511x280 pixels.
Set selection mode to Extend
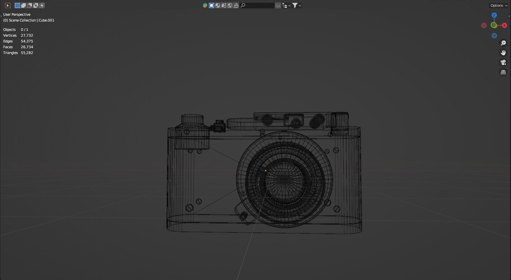[x=24, y=5]
